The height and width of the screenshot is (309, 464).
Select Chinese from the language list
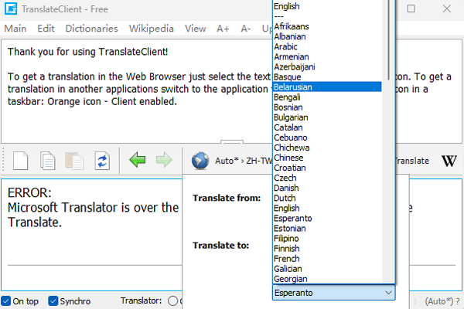point(327,158)
